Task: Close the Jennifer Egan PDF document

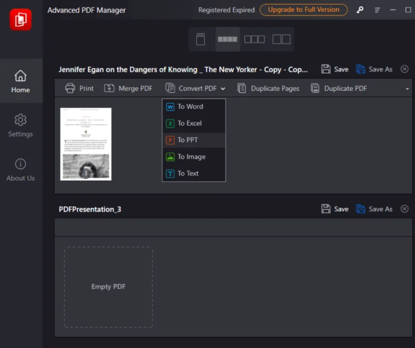Action: (405, 69)
